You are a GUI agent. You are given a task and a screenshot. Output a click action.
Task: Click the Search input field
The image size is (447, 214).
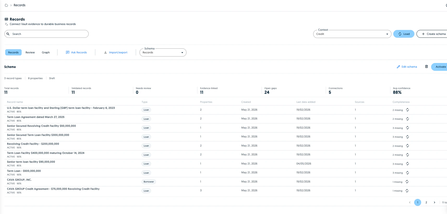click(46, 34)
